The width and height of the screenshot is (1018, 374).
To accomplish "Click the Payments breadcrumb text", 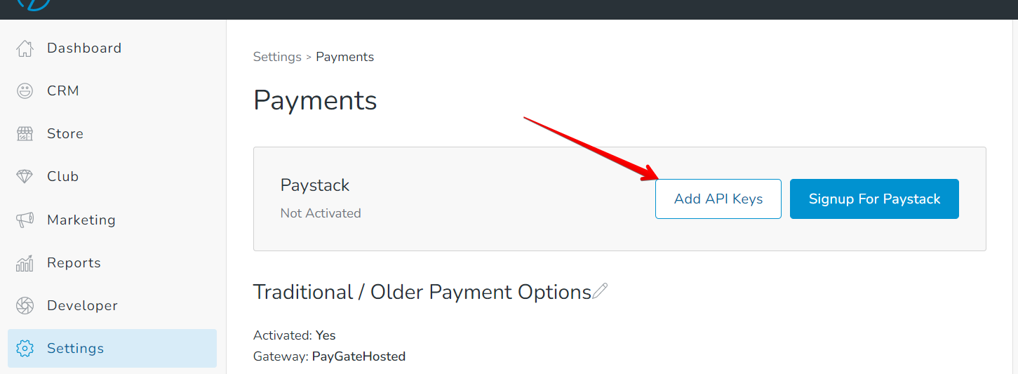I will tap(344, 57).
